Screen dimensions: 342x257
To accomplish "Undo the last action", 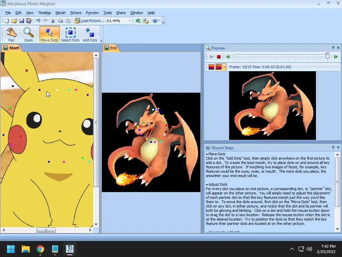I will pyautogui.click(x=38, y=21).
